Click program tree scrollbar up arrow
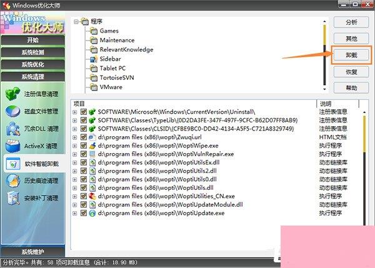Viewport: 375px width, 268px height. click(324, 21)
